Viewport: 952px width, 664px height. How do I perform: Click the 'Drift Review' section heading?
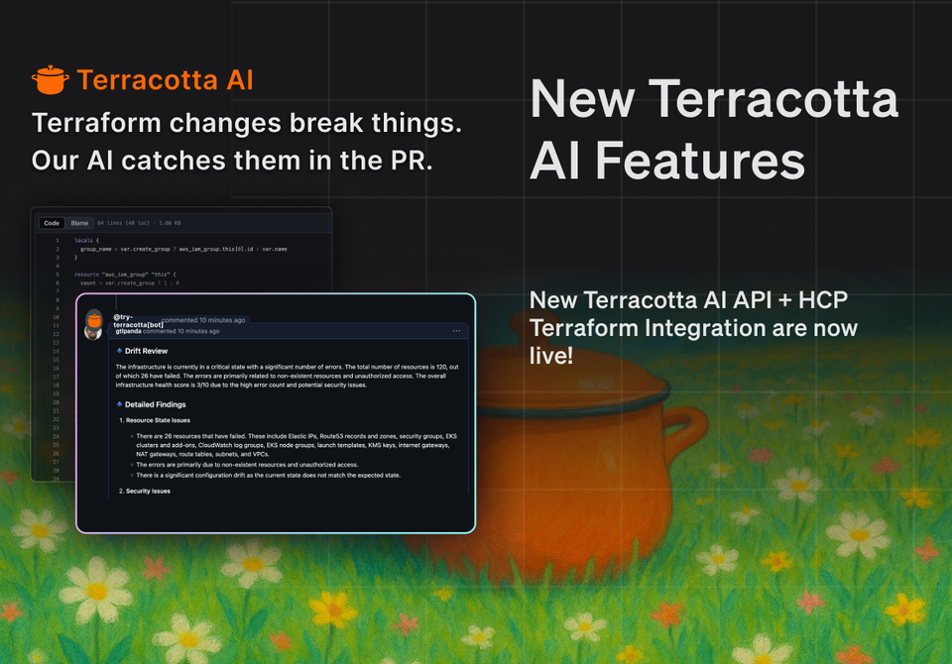[147, 350]
